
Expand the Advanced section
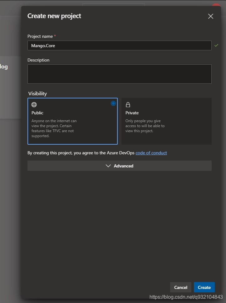(x=119, y=166)
